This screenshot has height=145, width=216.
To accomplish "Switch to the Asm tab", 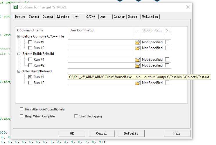I will pos(105,17).
